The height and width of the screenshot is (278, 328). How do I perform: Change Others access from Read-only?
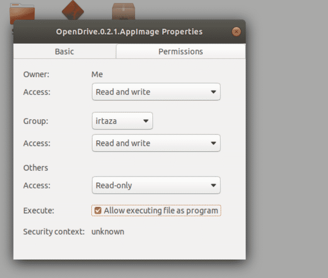(x=156, y=185)
